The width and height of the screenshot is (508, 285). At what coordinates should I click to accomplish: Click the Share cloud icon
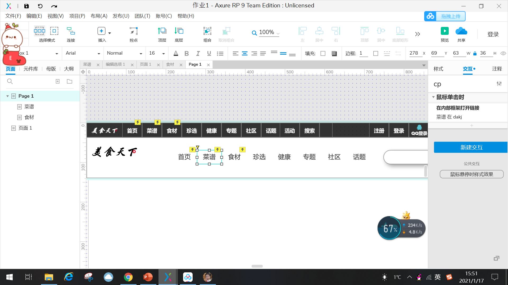click(x=461, y=31)
